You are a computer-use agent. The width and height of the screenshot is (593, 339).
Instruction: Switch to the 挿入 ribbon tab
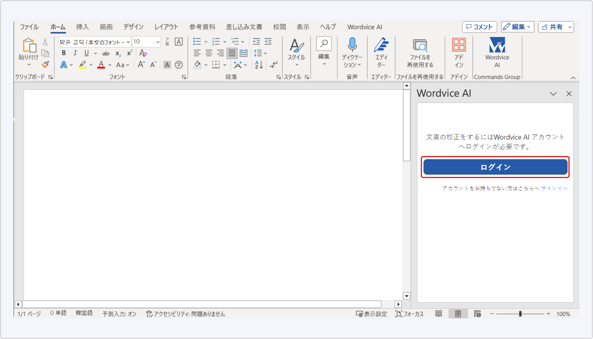(x=82, y=27)
